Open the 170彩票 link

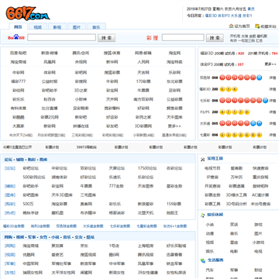click(x=143, y=81)
